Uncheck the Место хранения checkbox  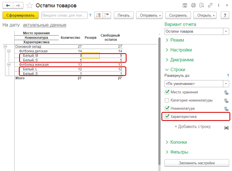point(167,92)
